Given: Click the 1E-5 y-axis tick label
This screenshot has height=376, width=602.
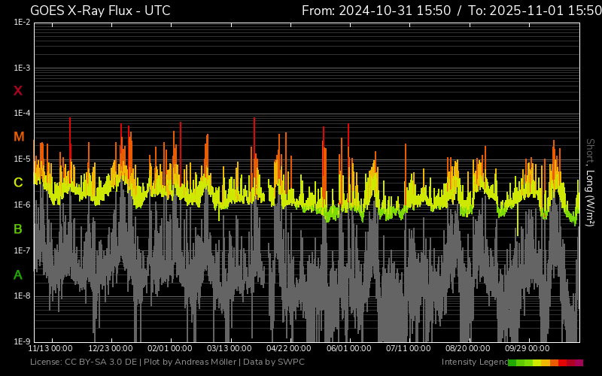Looking at the screenshot, I should [x=22, y=159].
